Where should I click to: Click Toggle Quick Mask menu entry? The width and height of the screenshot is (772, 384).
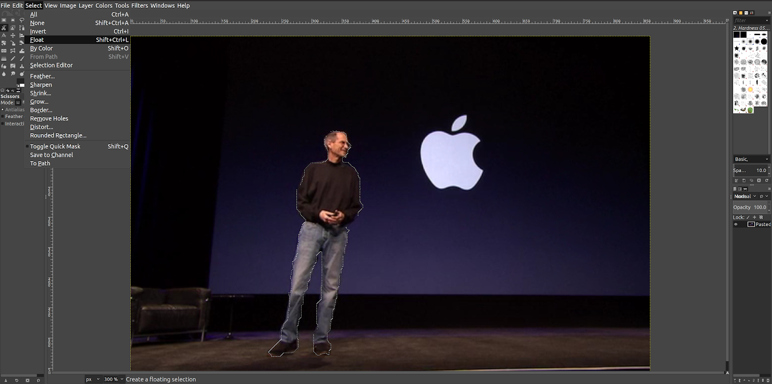click(x=77, y=146)
